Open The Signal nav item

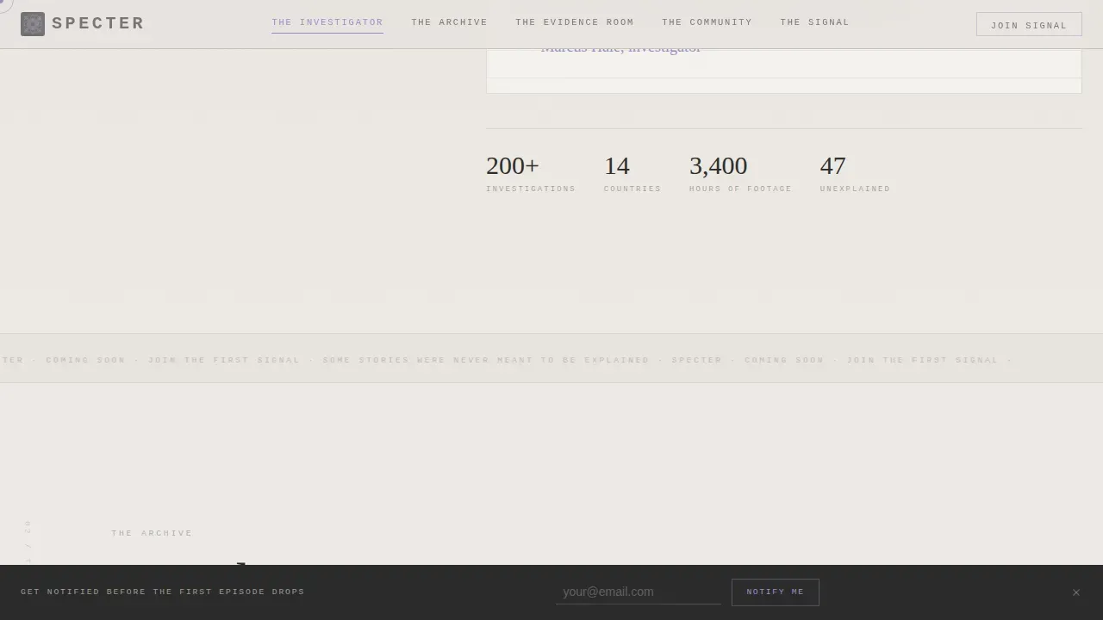(814, 22)
